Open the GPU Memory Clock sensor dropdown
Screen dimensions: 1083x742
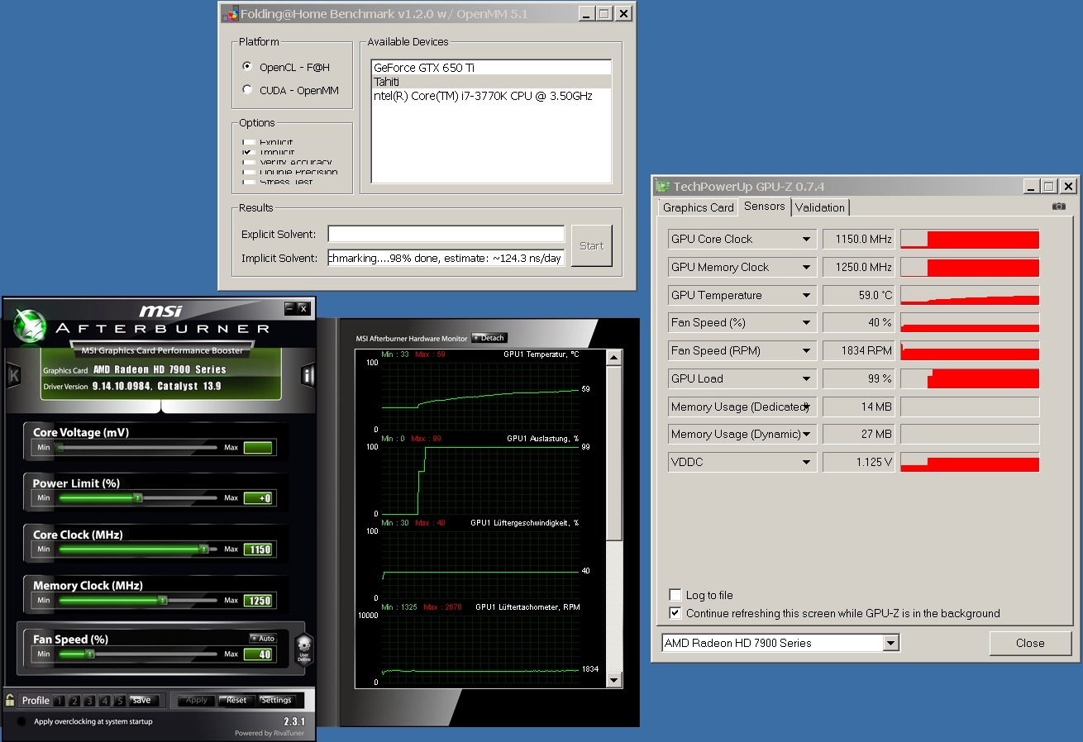(x=807, y=268)
